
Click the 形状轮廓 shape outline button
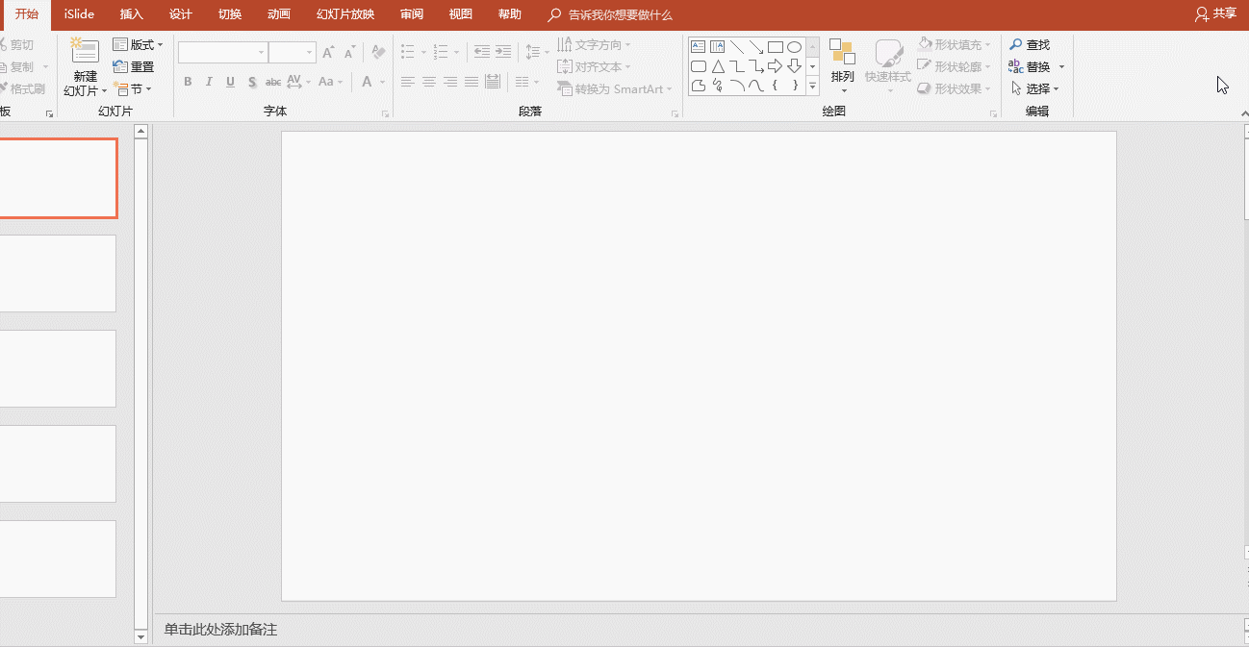point(954,67)
